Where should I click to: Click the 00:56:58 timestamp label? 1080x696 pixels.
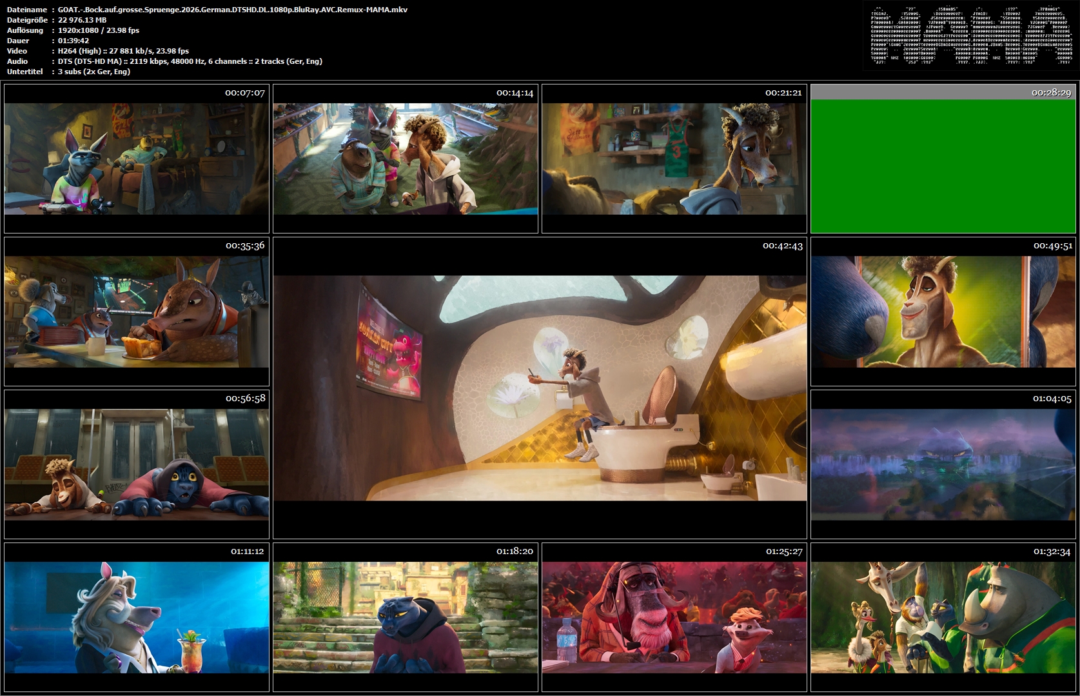click(246, 399)
